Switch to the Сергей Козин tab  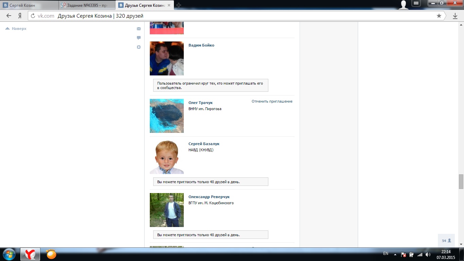[29, 5]
